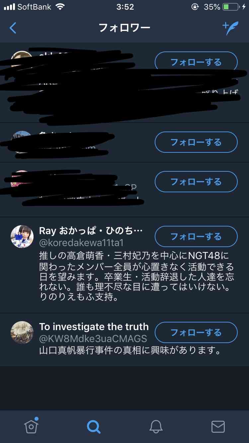Viewport: 249px width, 443px height.
Task: Open Ray おかっぱ profile avatar
Action: (x=22, y=236)
